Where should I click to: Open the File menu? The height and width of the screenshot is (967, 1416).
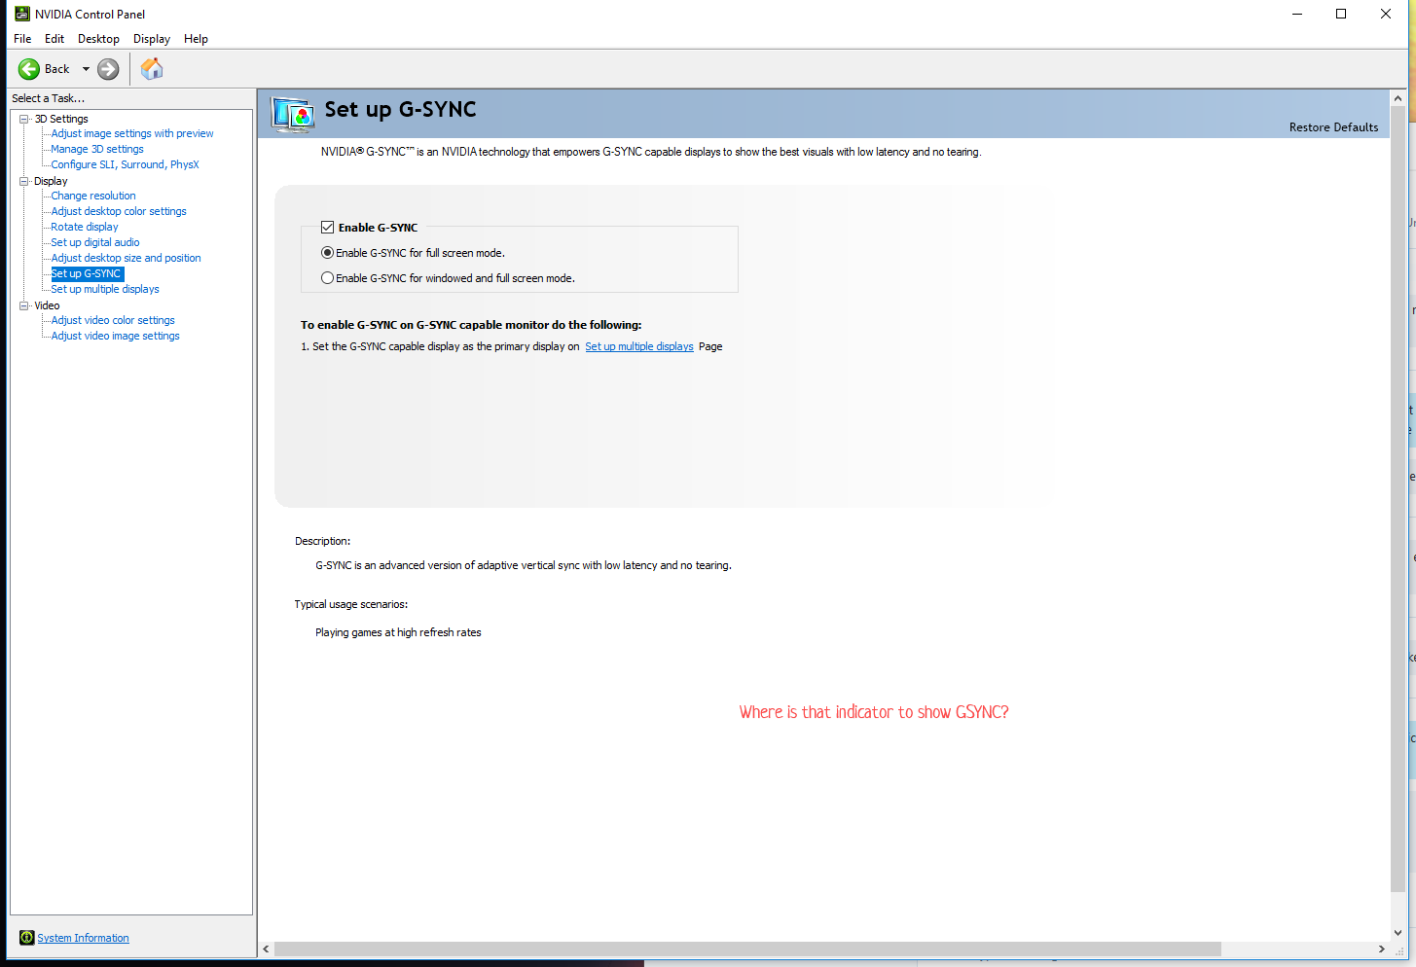coord(22,39)
